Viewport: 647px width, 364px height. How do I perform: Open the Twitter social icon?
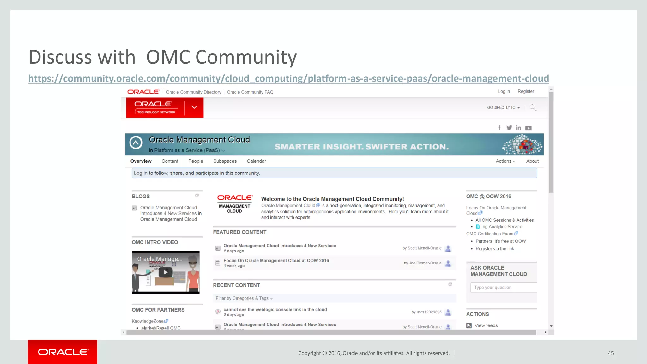[509, 128]
